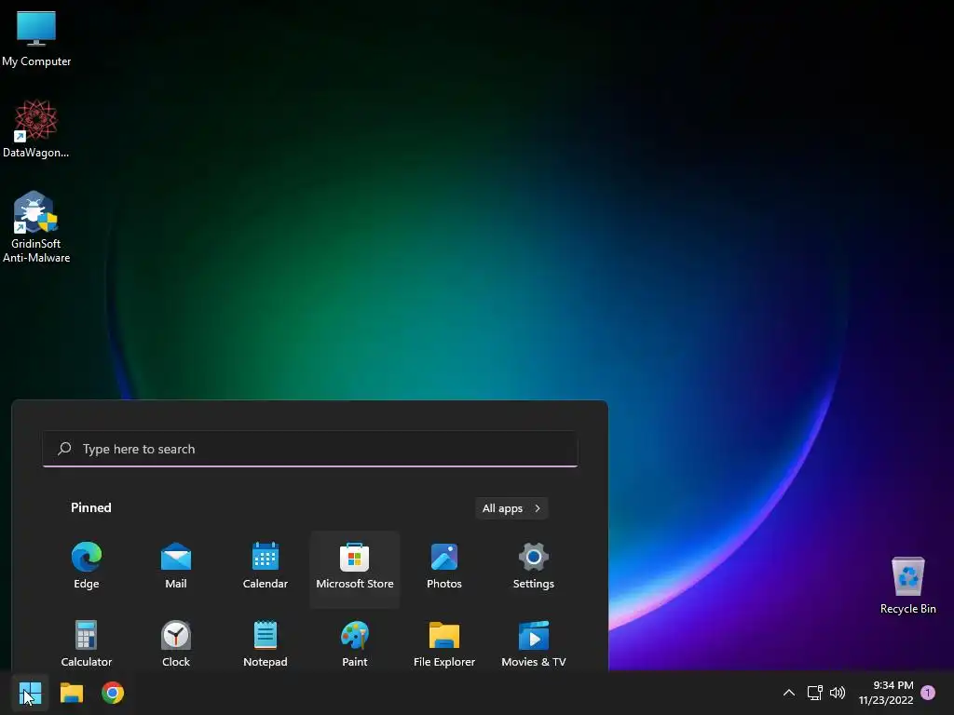Open the Calendar app
The image size is (954, 715).
pos(266,567)
